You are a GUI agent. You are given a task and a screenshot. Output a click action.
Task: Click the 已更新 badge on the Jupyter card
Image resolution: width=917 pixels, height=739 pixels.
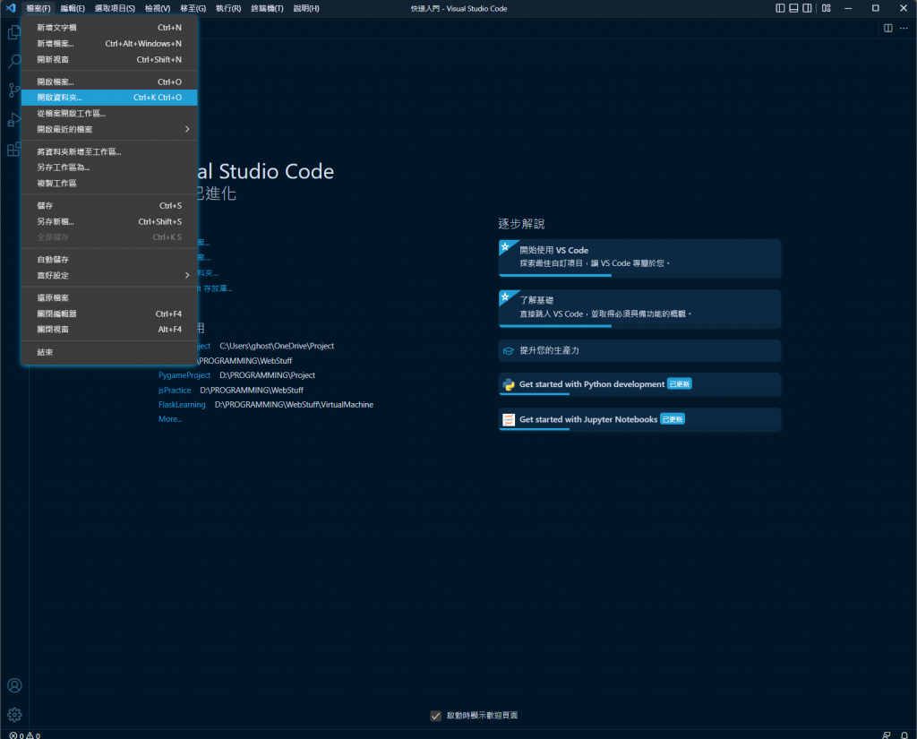[x=673, y=419]
